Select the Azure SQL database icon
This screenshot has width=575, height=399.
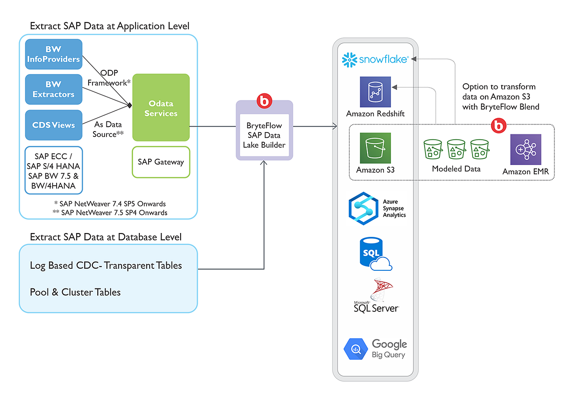[375, 253]
